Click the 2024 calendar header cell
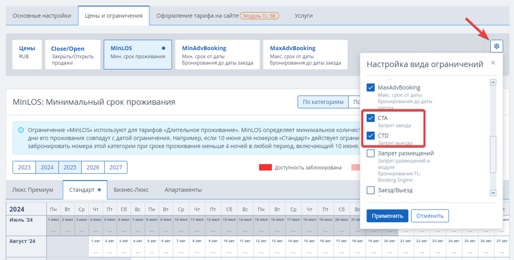 (x=26, y=209)
